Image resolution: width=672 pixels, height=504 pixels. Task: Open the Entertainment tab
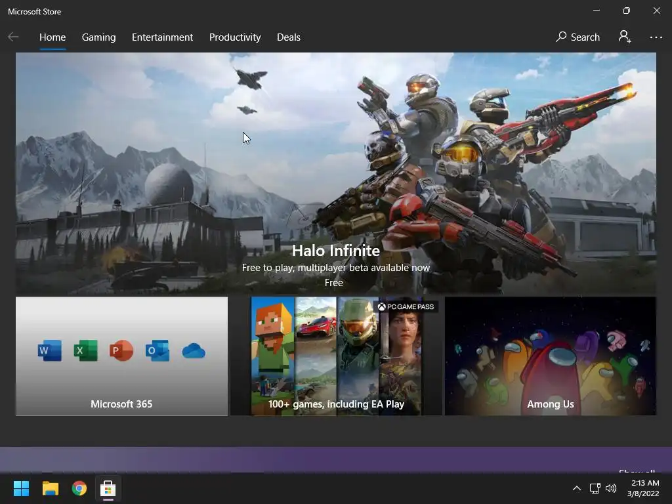163,37
